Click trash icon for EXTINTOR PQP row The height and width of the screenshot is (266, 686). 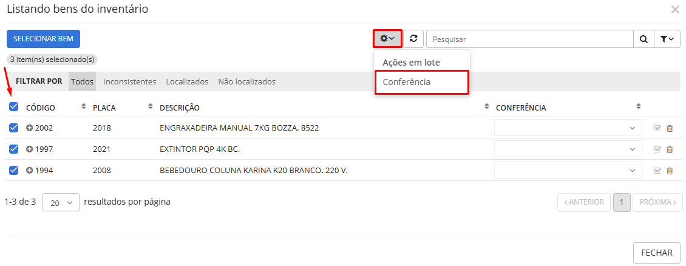670,149
